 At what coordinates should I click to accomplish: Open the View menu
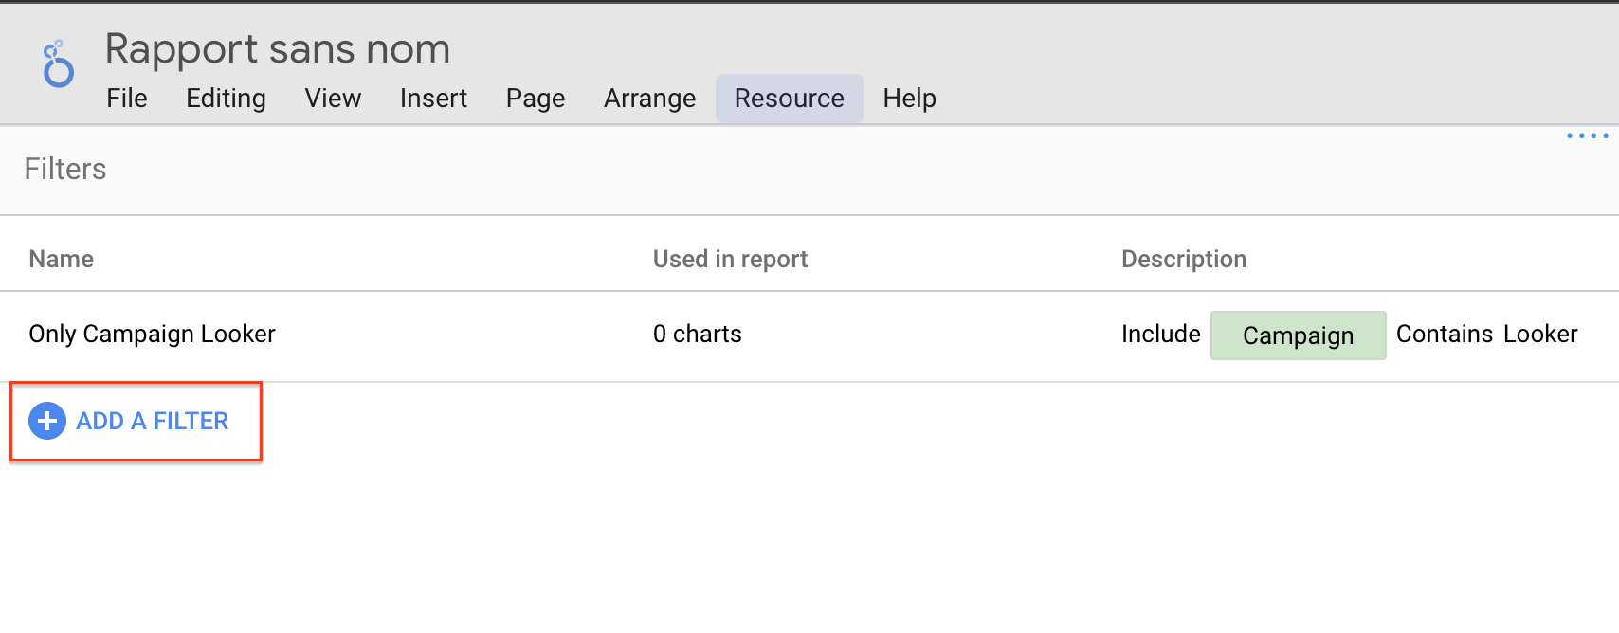tap(333, 99)
